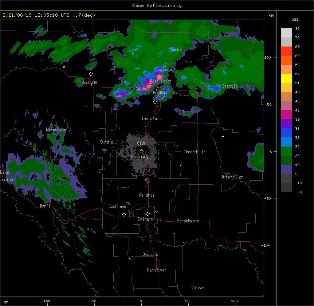This screenshot has width=314, height=306.
Task: Pick the dark gray -10 dBZ legend swatch
Action: coord(286,188)
